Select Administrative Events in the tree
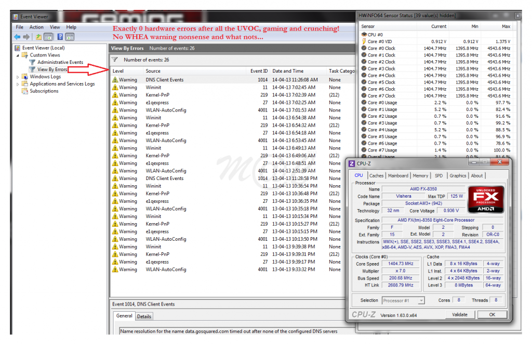The image size is (532, 344). pos(60,62)
